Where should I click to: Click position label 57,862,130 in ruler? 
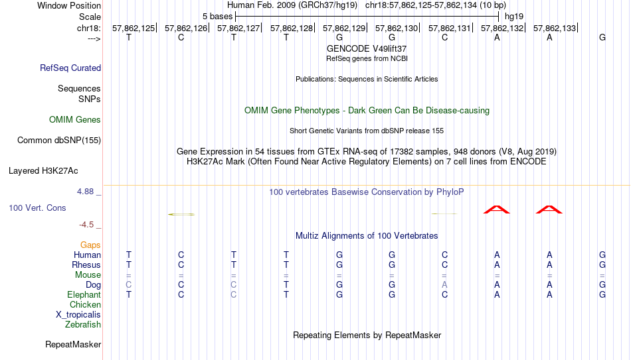[397, 28]
